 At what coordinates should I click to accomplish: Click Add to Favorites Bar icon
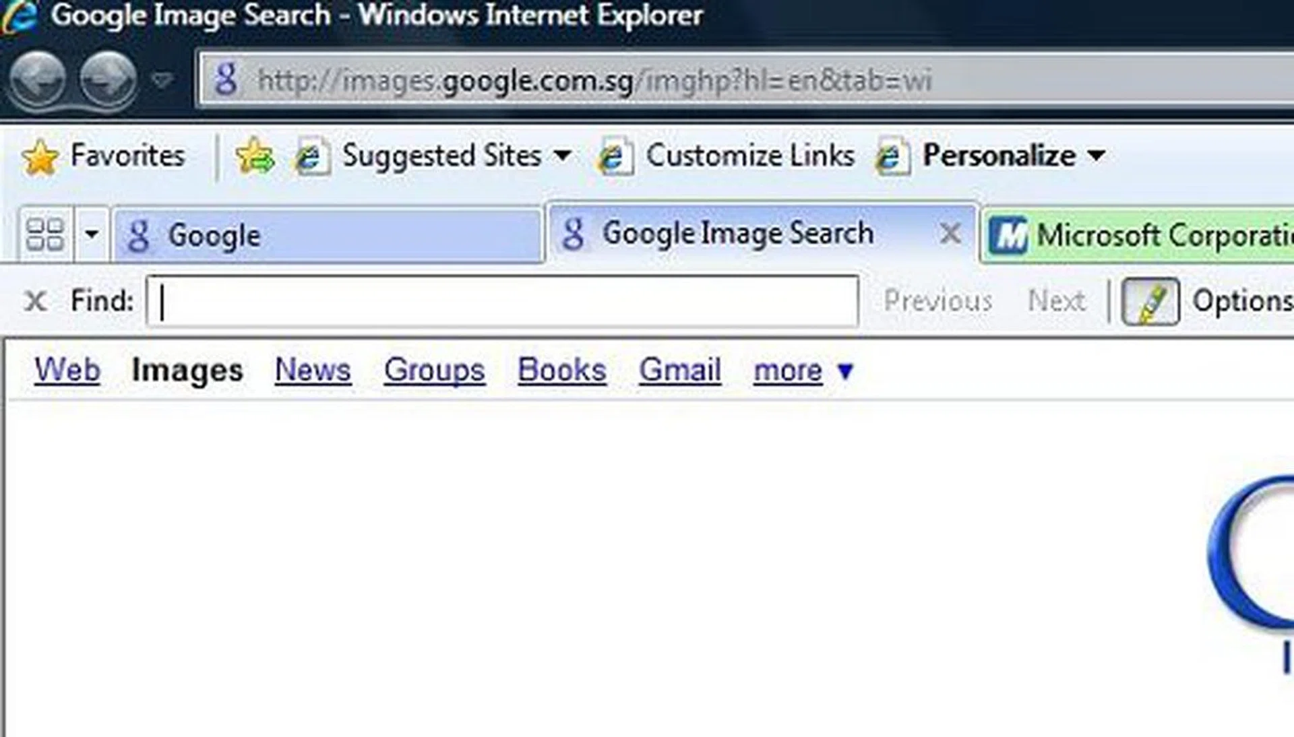[x=255, y=156]
